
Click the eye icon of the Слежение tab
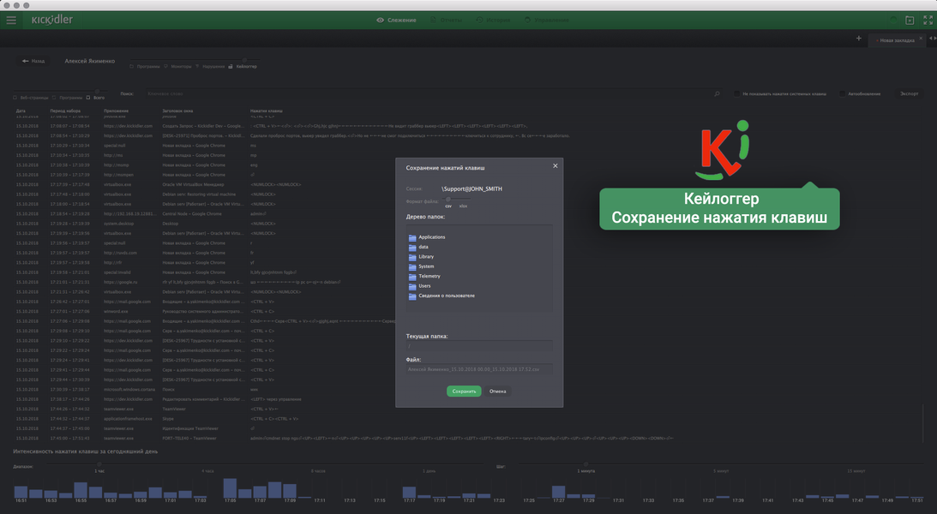click(380, 21)
